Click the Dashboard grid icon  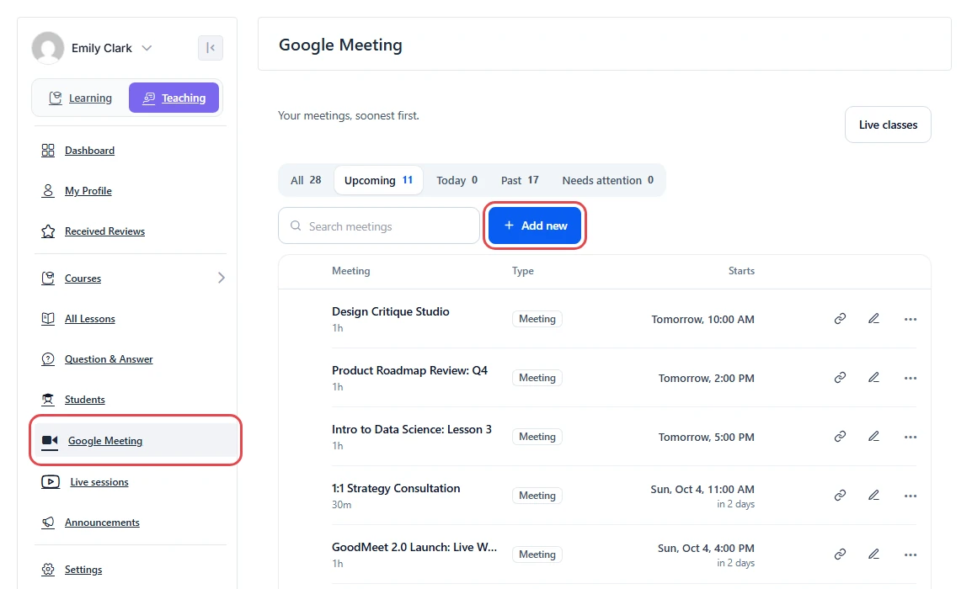click(48, 151)
